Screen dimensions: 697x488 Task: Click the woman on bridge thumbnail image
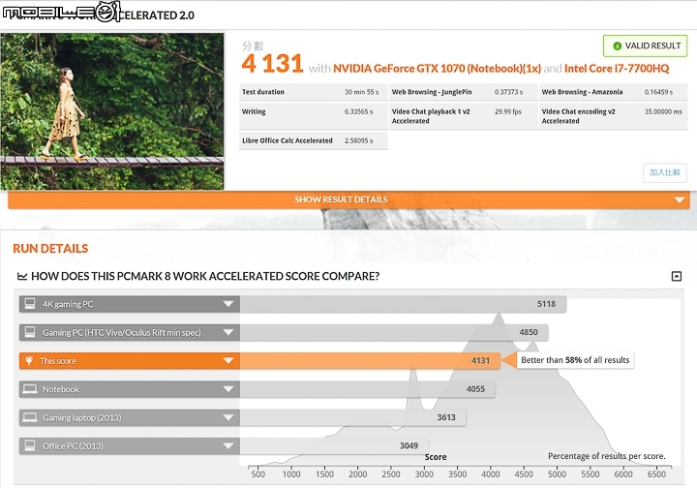tap(112, 111)
